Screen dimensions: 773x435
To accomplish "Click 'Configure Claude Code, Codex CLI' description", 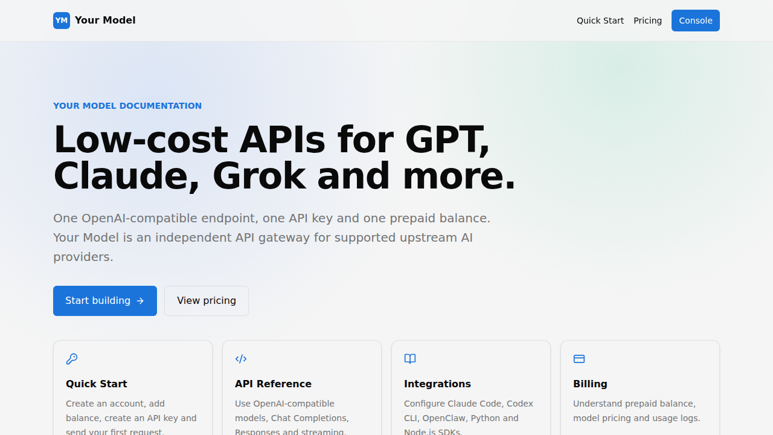I will pyautogui.click(x=469, y=417).
